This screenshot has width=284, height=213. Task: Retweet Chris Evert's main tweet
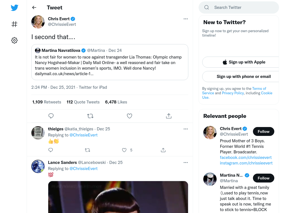[x=90, y=116]
